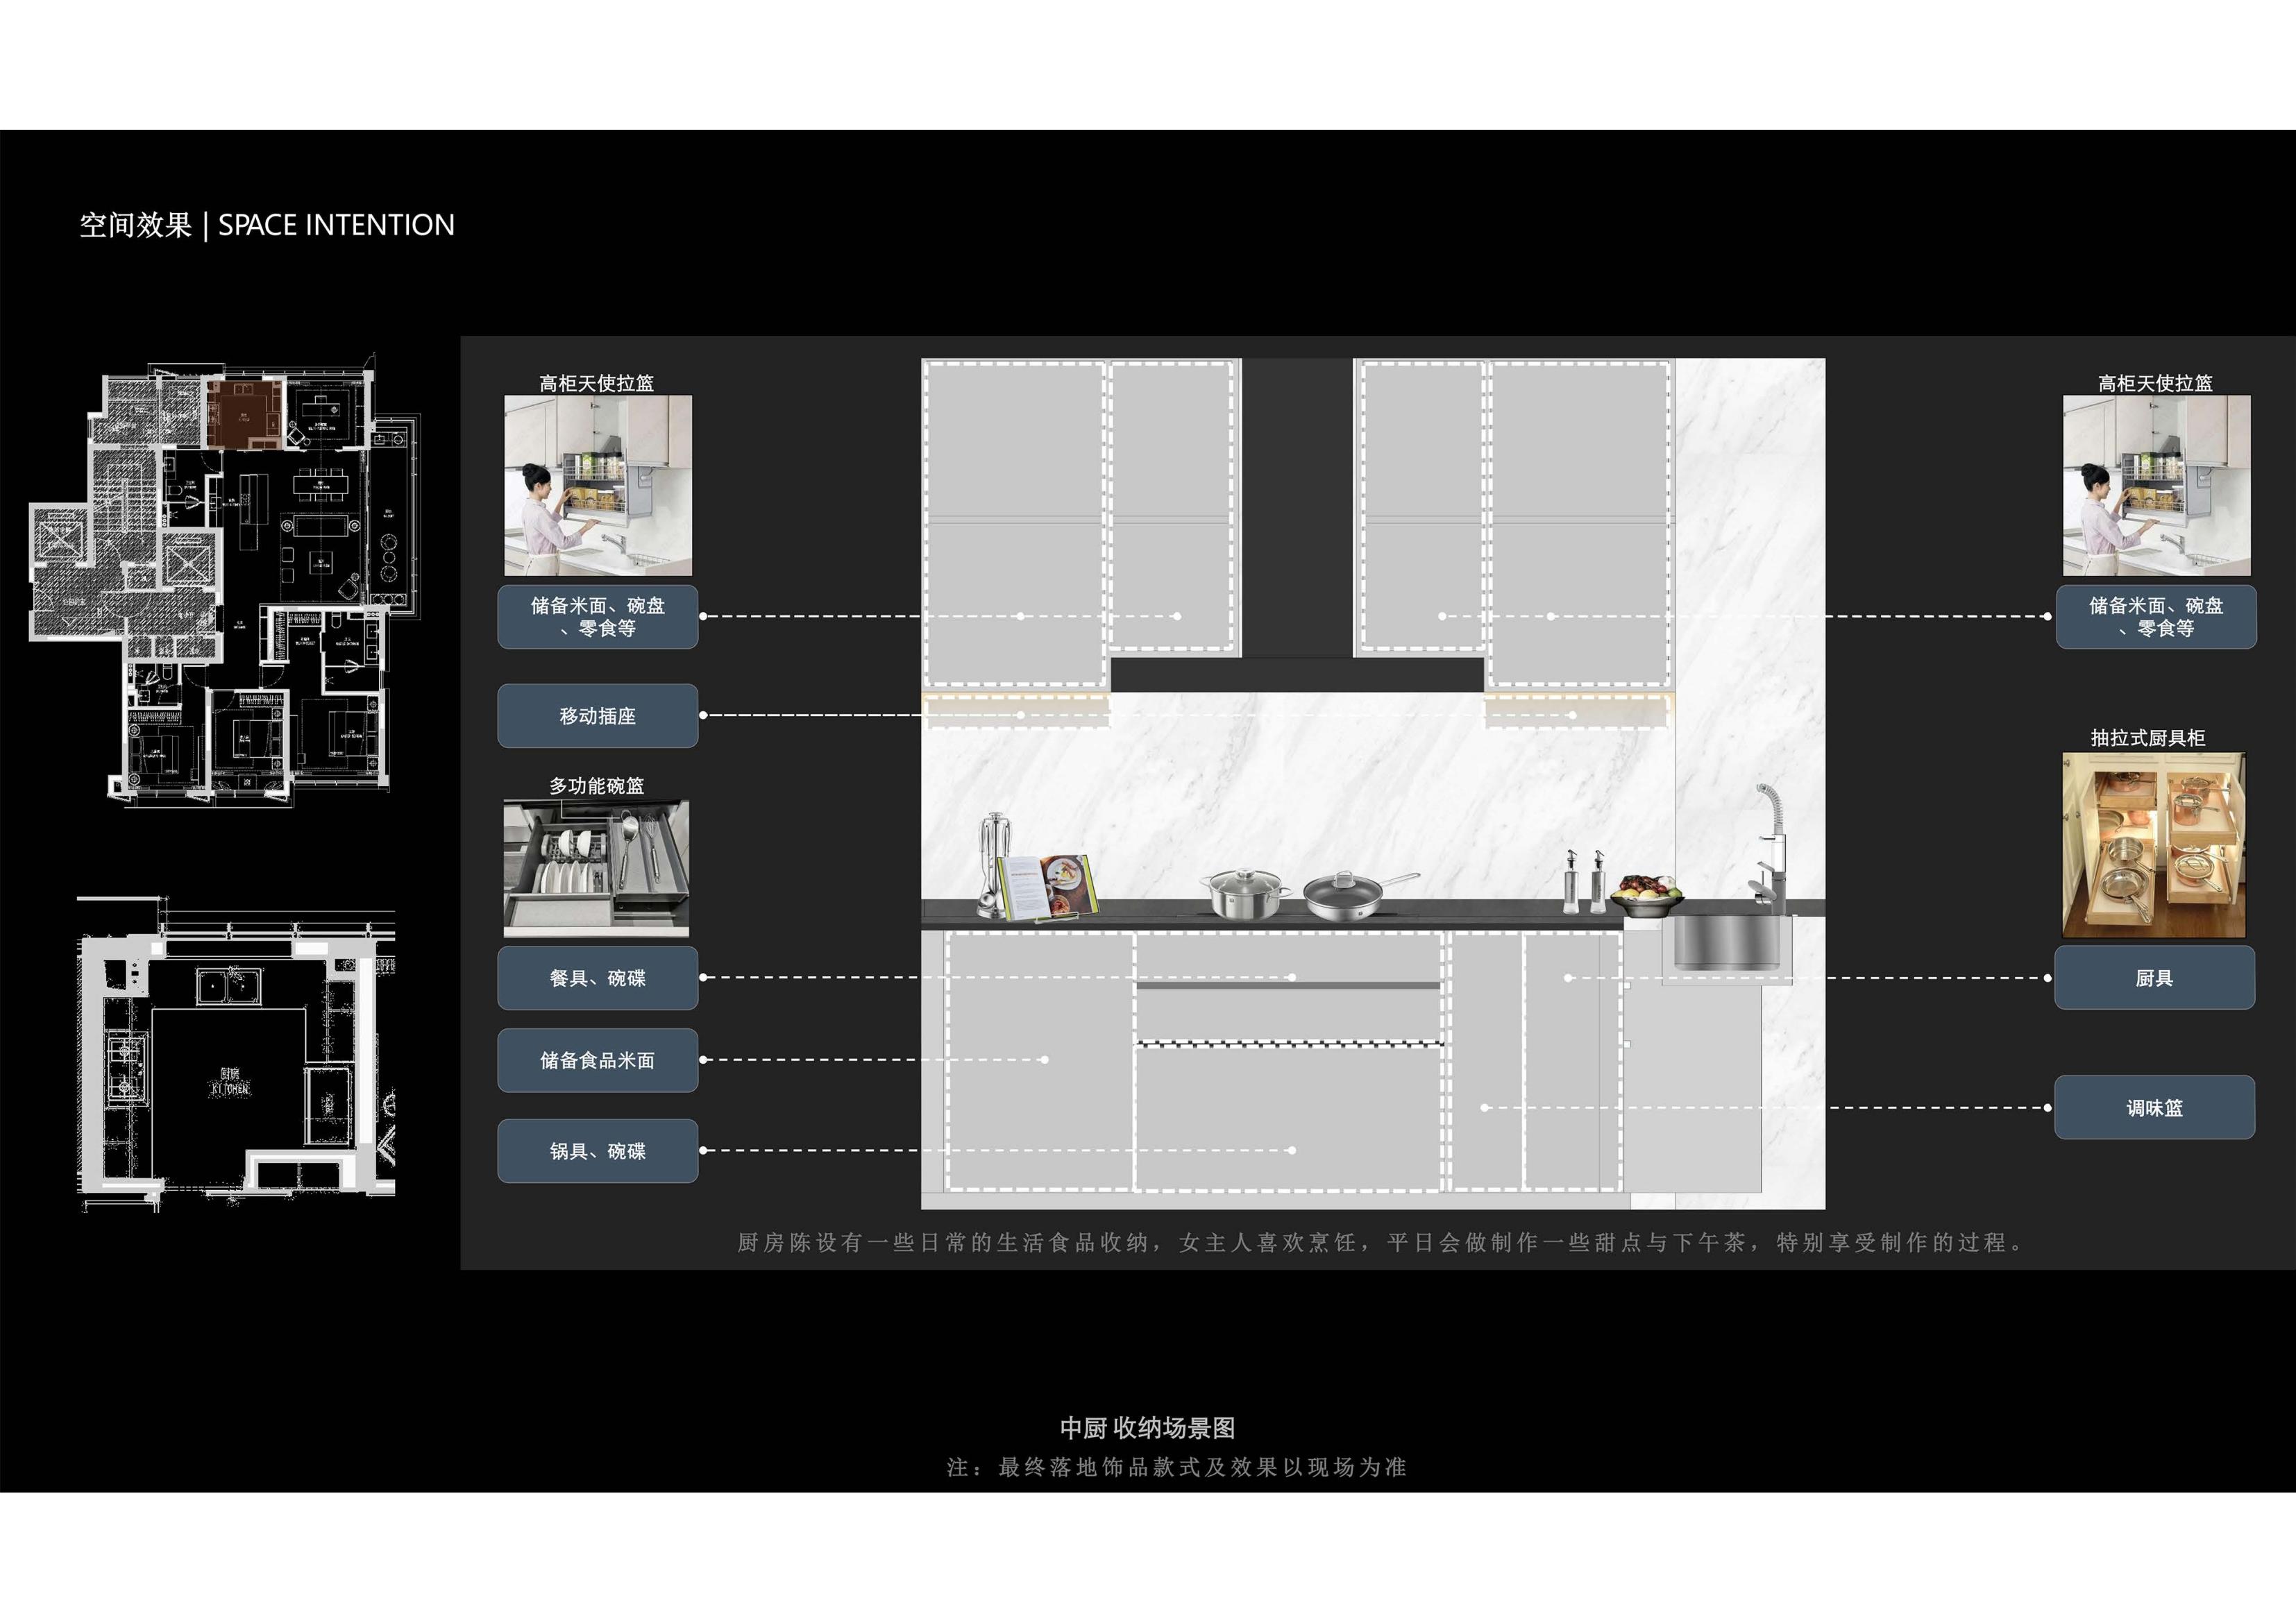Click the 移动插座 label box
Image resolution: width=2296 pixels, height=1623 pixels.
[597, 716]
